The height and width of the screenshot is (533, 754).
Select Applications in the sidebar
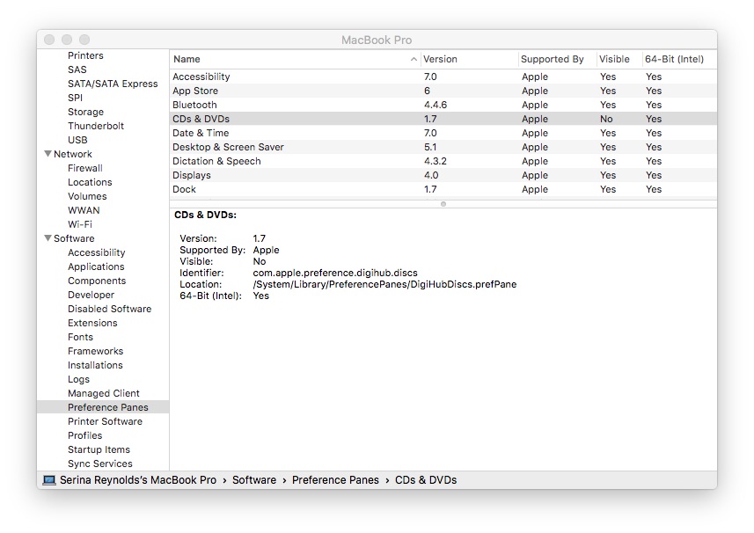(96, 266)
